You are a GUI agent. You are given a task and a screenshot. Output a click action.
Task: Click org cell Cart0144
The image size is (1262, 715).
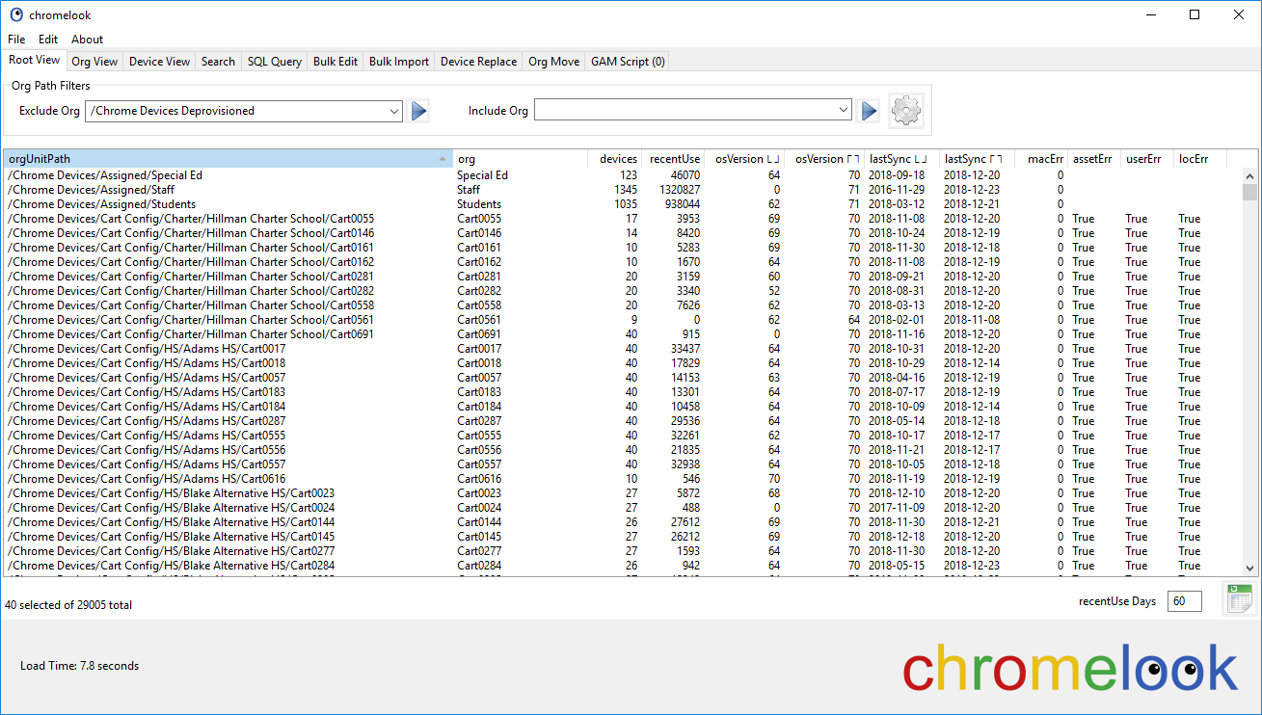[479, 522]
